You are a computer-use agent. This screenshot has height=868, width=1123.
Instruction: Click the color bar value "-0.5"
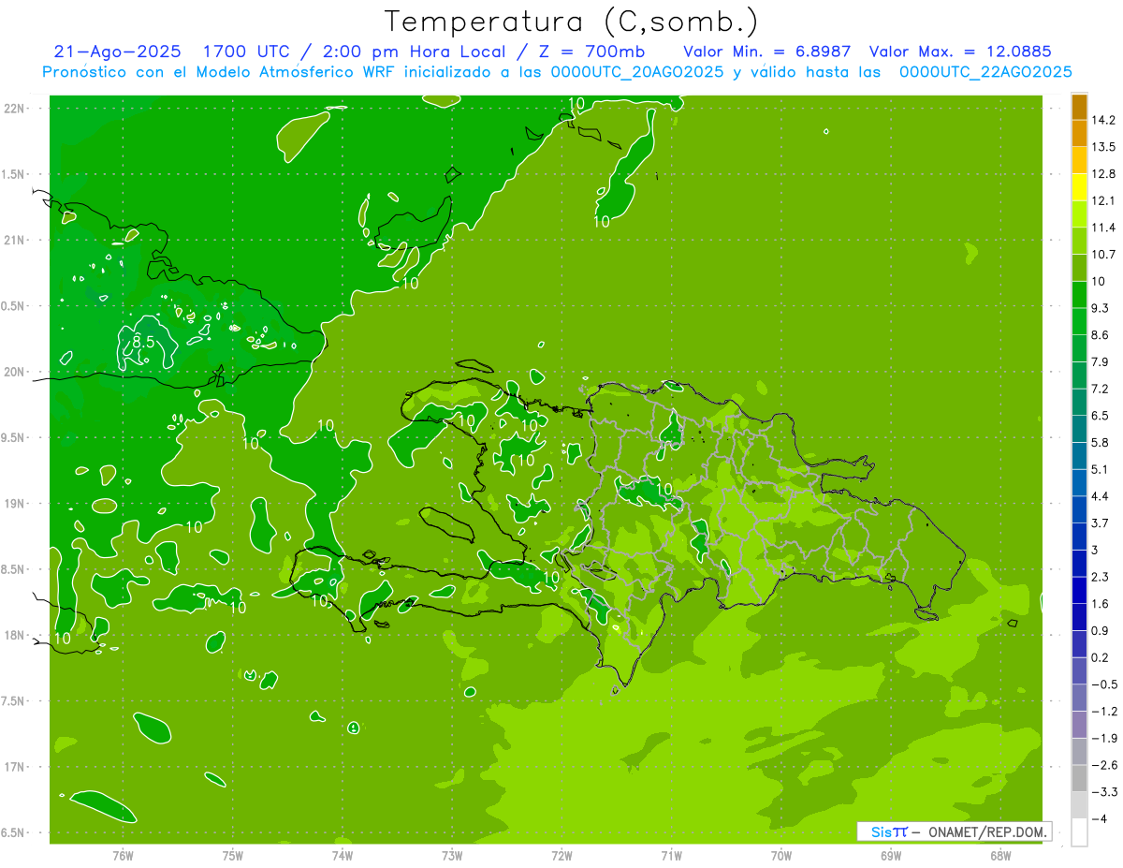(x=1103, y=684)
